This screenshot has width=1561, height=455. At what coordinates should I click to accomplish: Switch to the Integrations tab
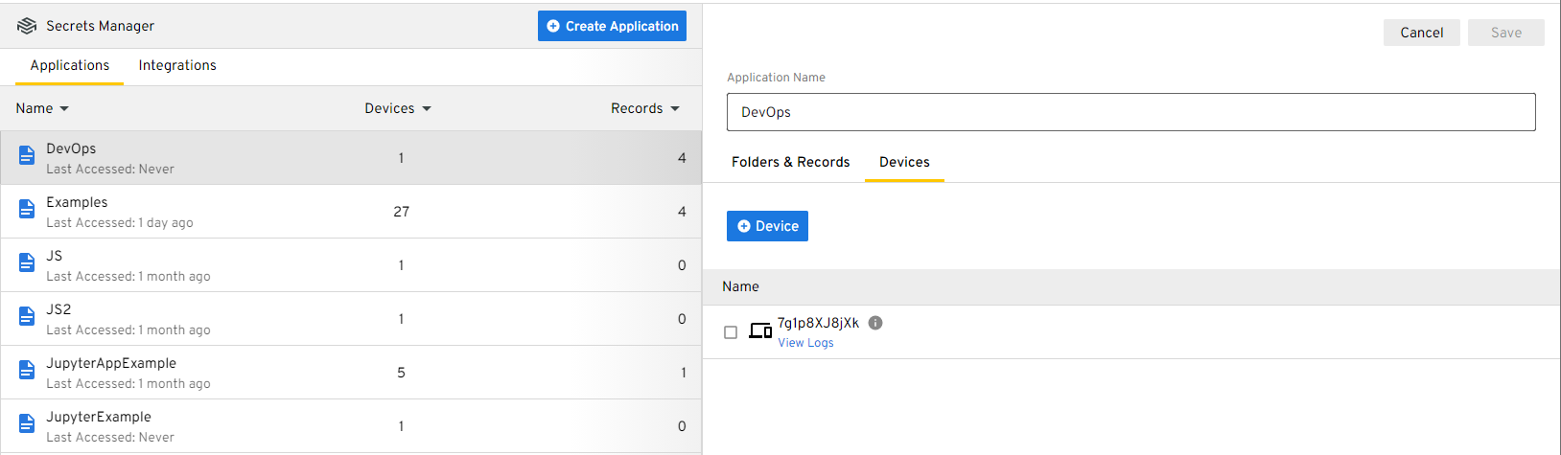(x=177, y=65)
